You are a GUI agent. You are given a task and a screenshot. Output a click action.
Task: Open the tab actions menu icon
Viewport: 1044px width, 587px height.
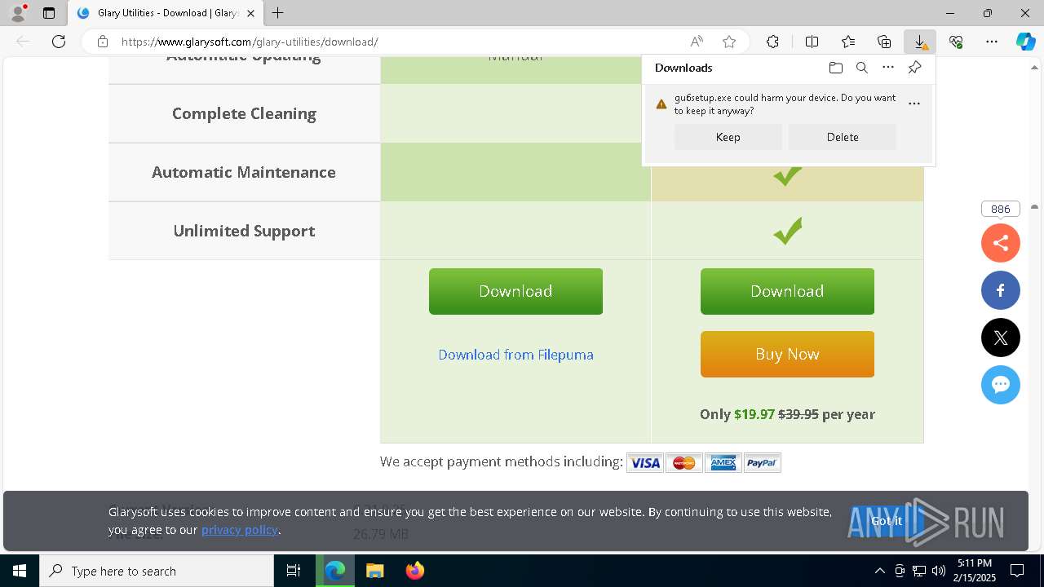(49, 13)
